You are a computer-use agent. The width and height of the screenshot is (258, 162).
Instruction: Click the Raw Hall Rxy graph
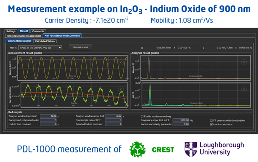(74, 95)
